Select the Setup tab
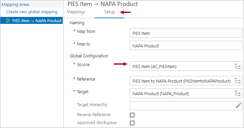This screenshot has width=244, height=128. point(110,12)
